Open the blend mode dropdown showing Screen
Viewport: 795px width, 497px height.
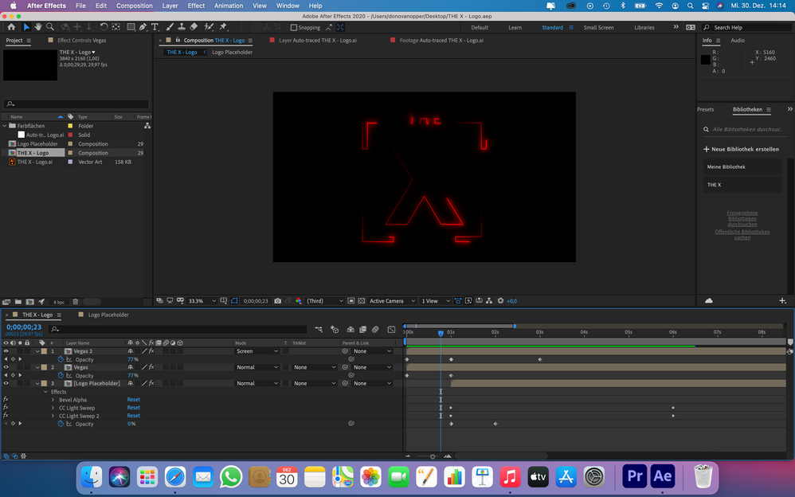pyautogui.click(x=257, y=351)
